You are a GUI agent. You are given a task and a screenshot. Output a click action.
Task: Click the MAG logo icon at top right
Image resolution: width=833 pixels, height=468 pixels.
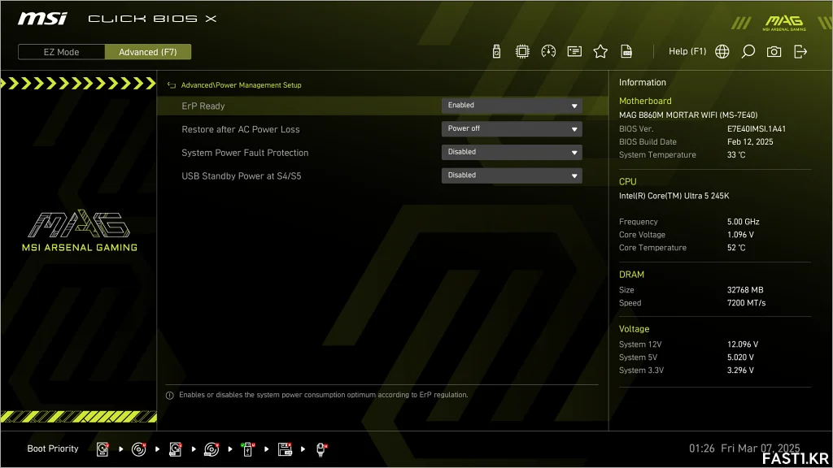tap(784, 22)
